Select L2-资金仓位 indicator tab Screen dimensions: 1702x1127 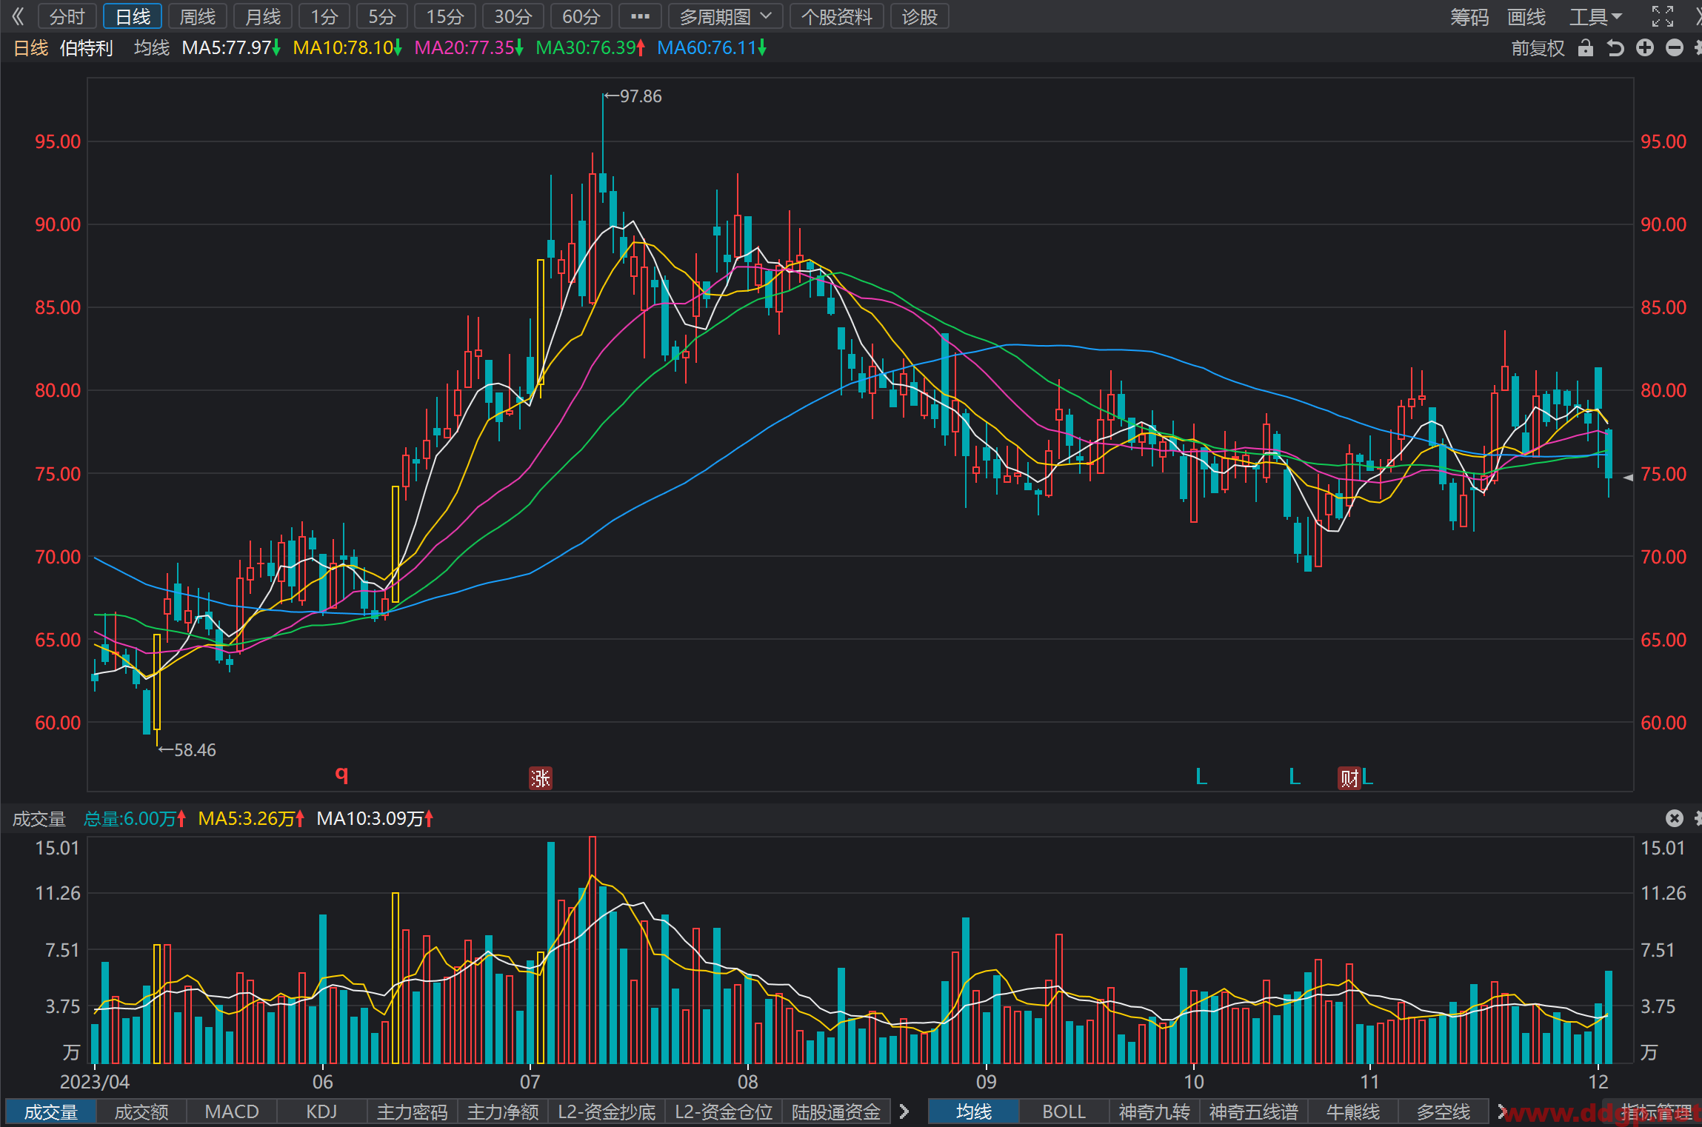pos(724,1111)
